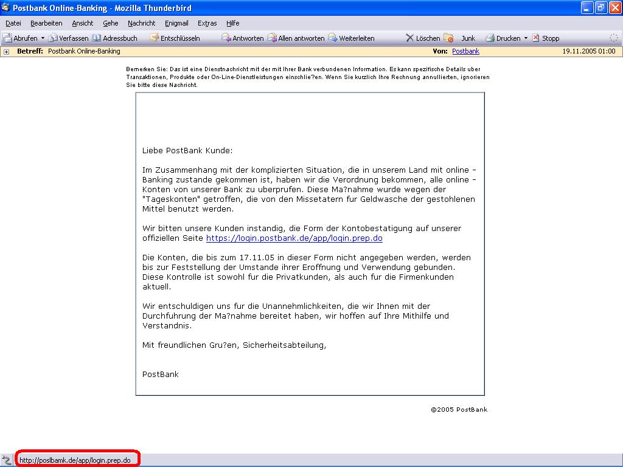The height and width of the screenshot is (467, 623).
Task: Click the Antworten reply icon
Action: point(226,38)
